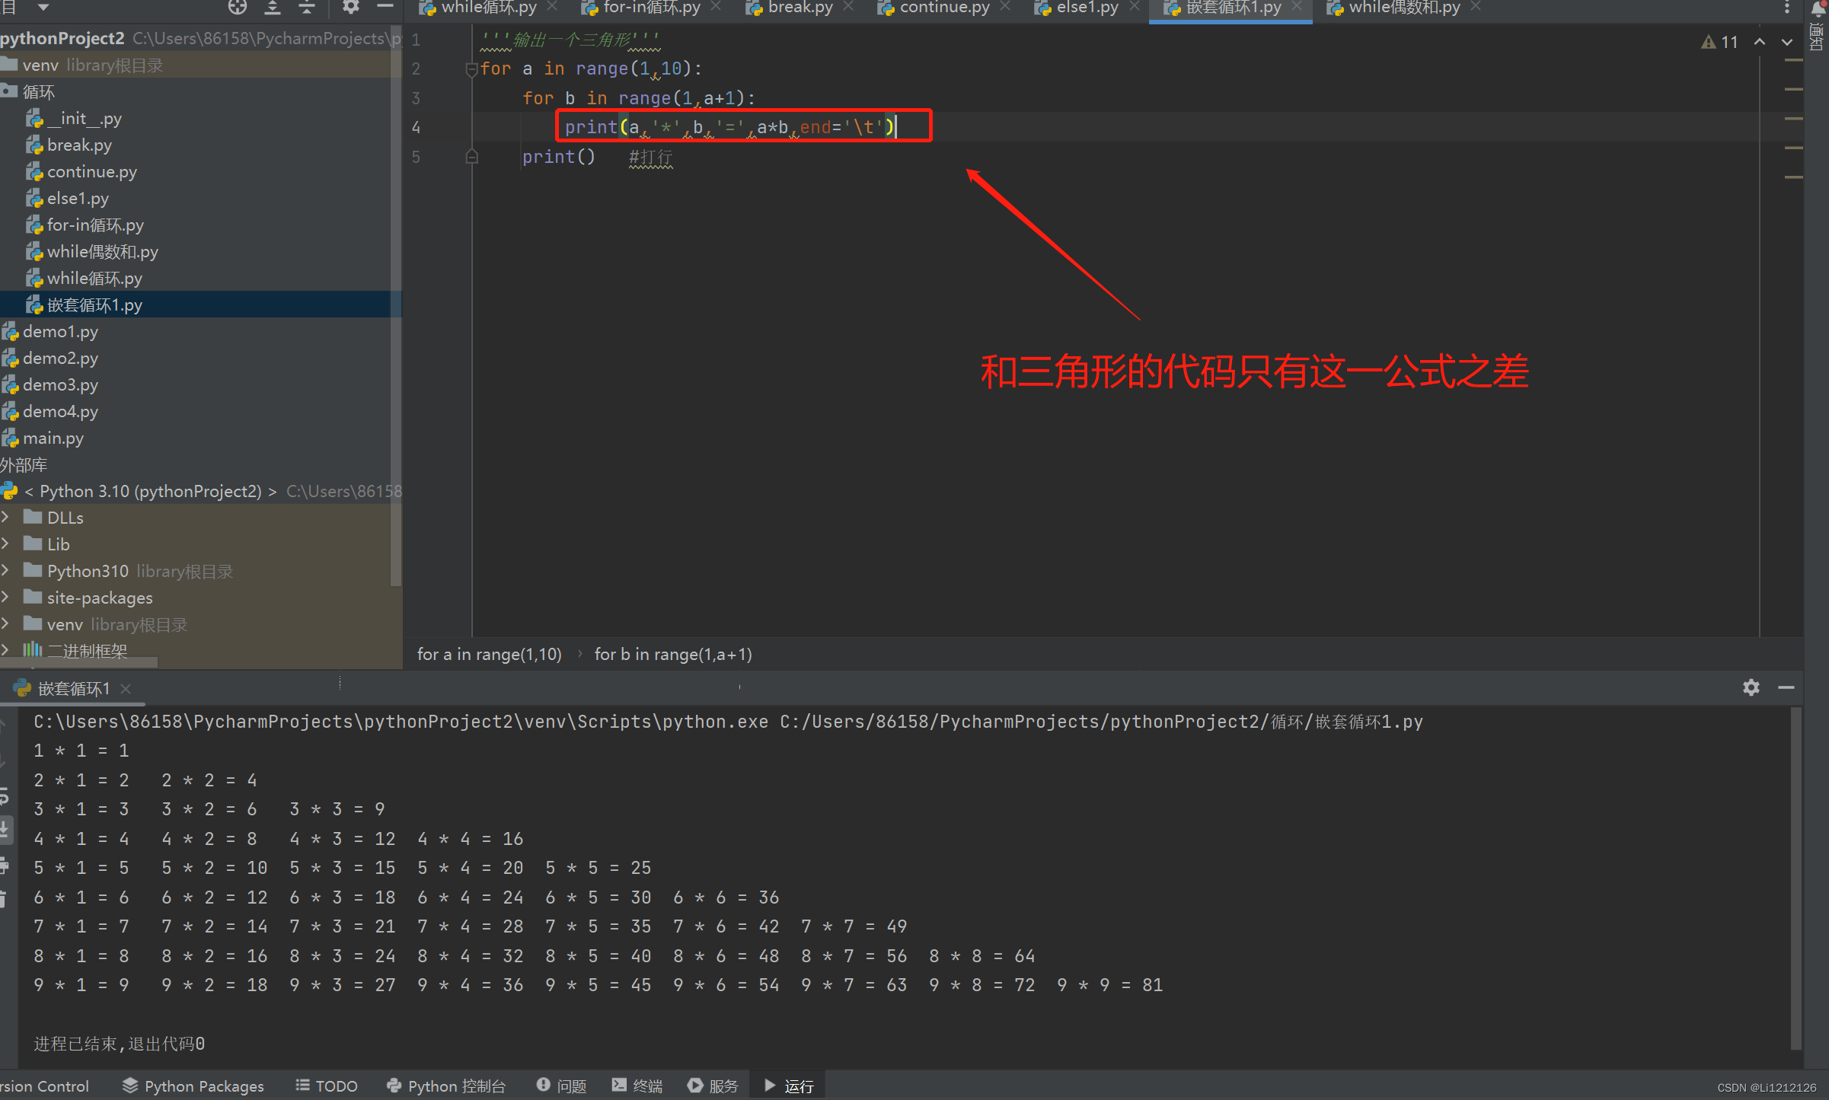
Task: Close the 嵌套循环1 run tab
Action: point(126,688)
